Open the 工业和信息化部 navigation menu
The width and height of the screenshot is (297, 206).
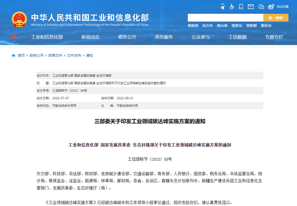click(x=47, y=37)
